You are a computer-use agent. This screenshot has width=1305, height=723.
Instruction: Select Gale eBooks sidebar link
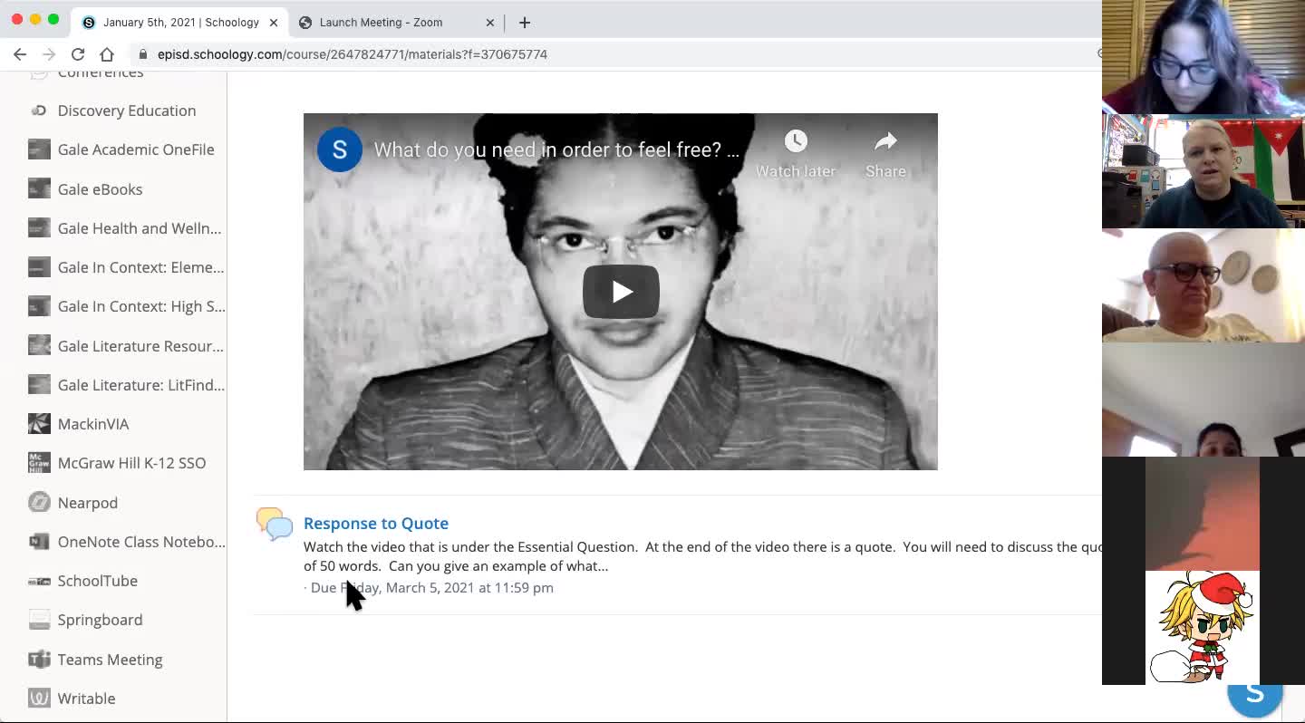click(100, 189)
